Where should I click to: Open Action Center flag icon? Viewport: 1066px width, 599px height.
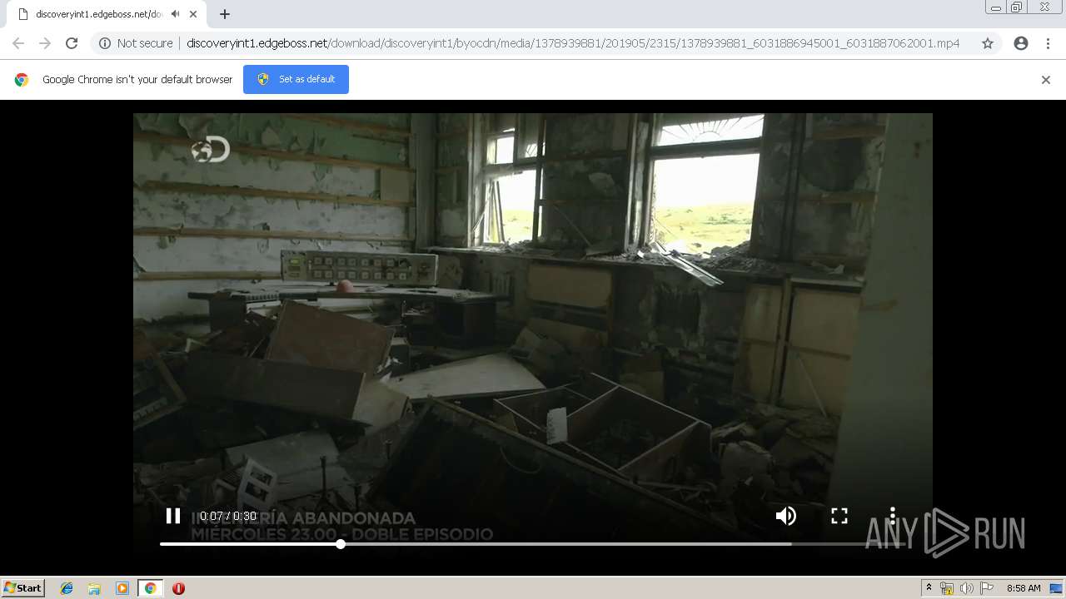[987, 588]
